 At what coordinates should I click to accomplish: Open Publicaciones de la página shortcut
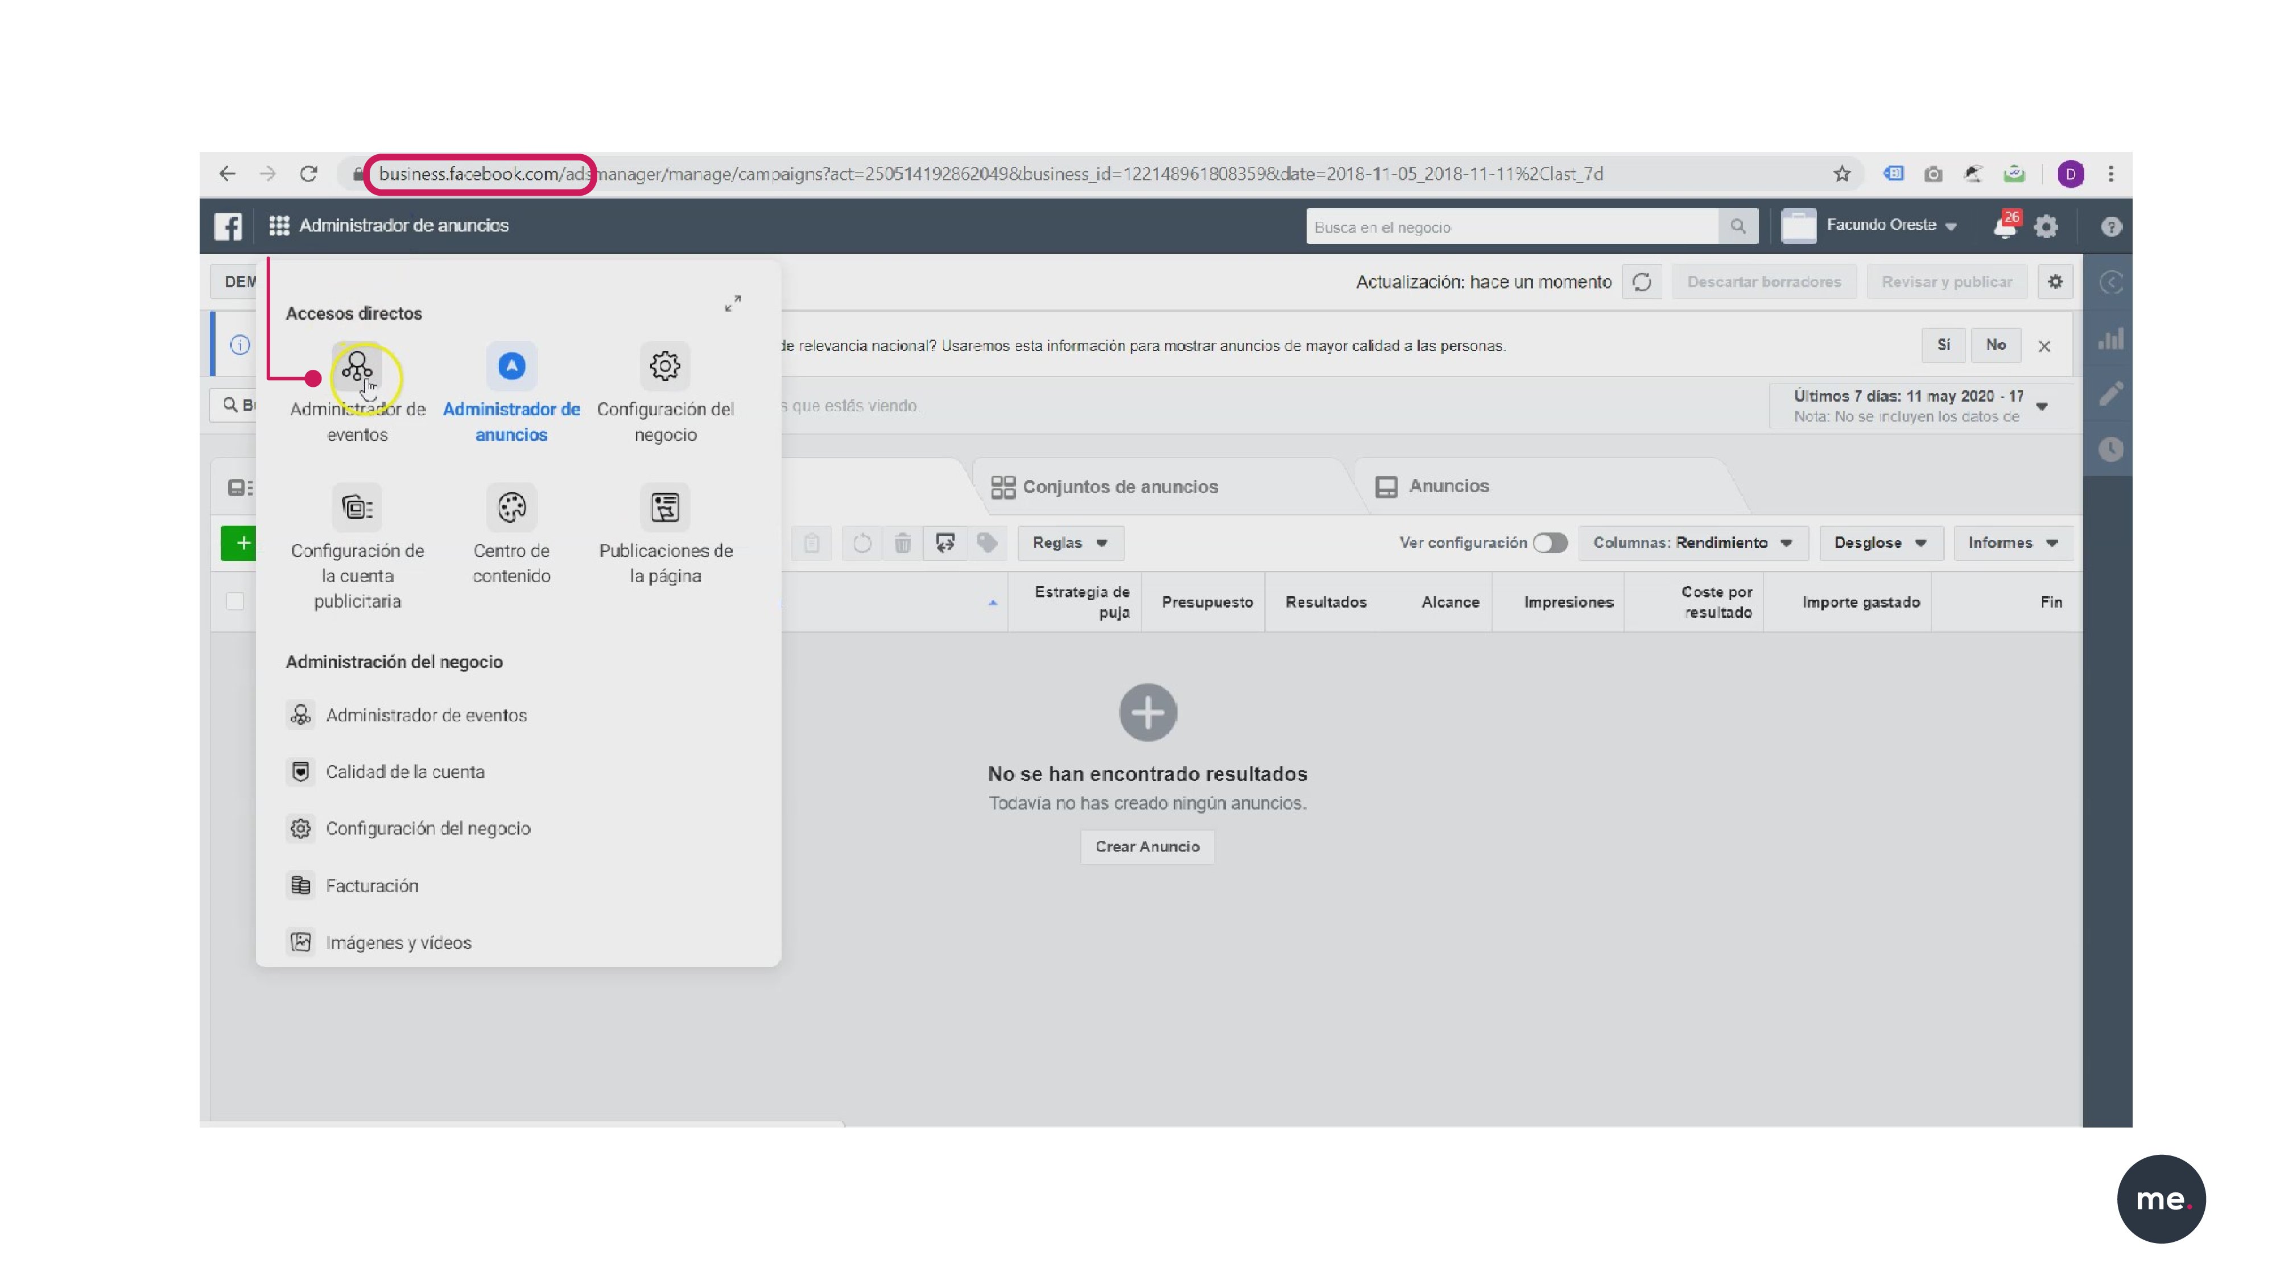pos(666,508)
